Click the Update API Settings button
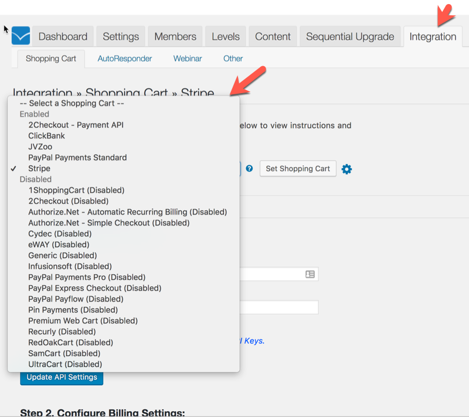 [62, 378]
